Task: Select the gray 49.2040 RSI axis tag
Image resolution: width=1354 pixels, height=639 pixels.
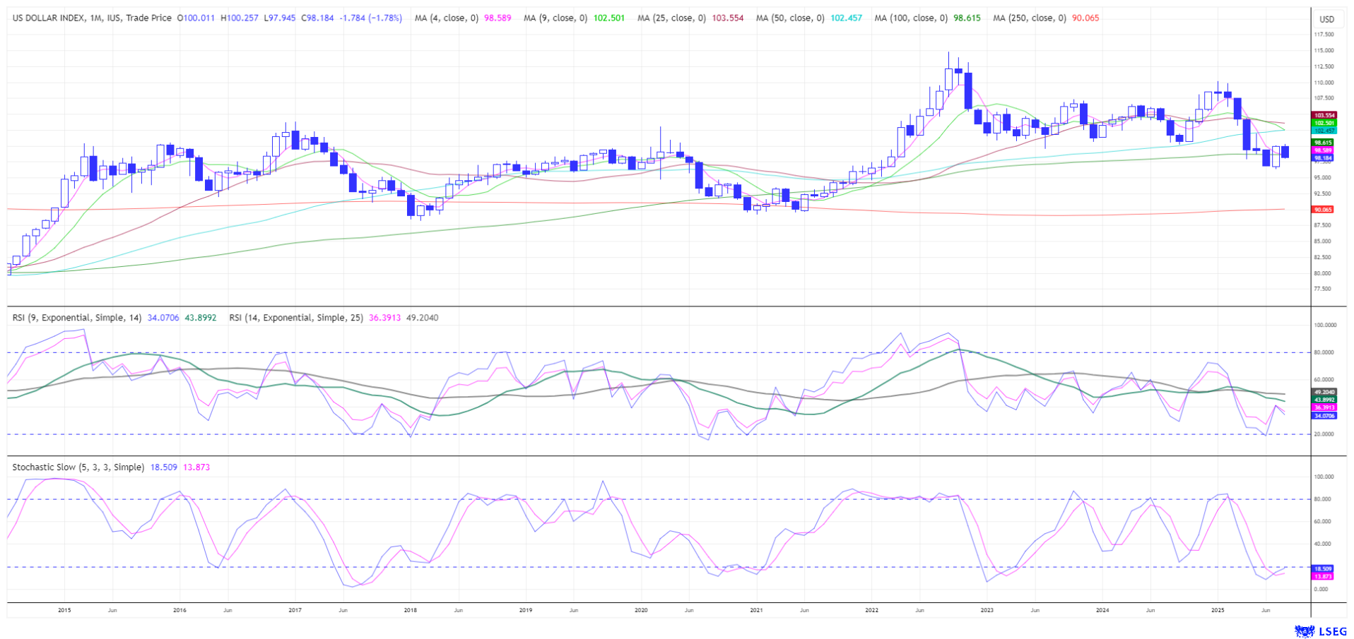Action: click(x=1324, y=392)
